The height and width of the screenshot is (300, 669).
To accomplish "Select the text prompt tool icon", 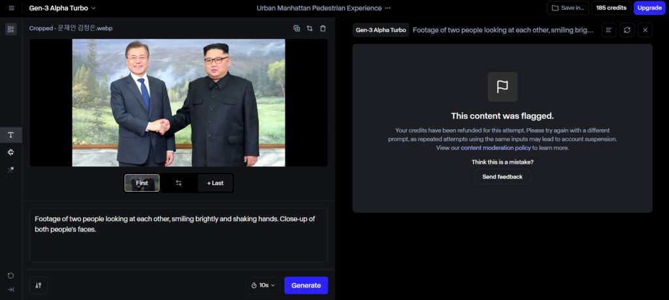I will point(11,135).
